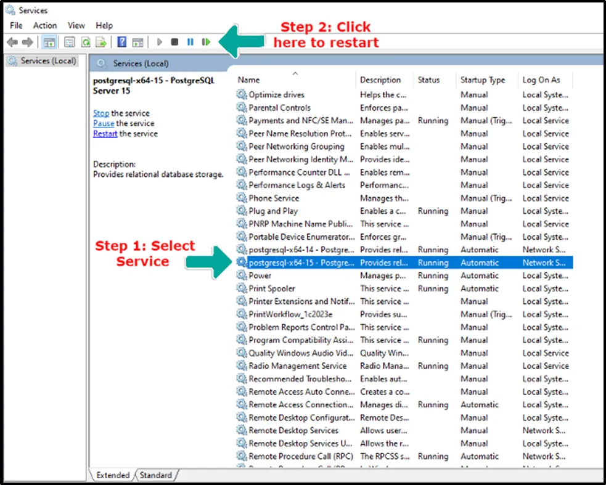Open the View menu

pos(76,25)
